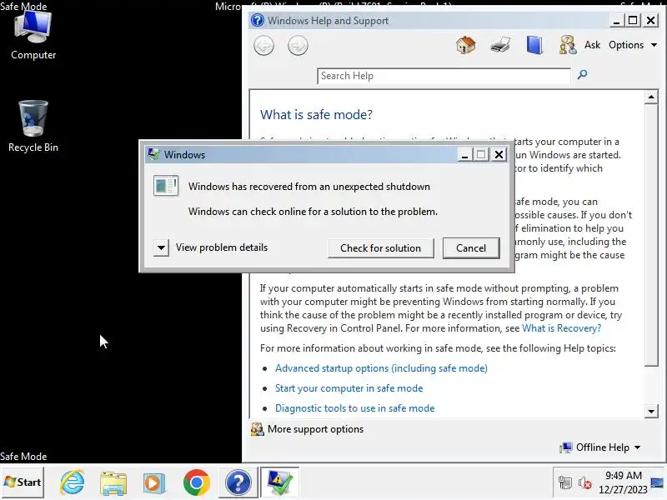Screen dimensions: 667x500
Task: Go forward in Windows Help and Support
Action: click(x=298, y=46)
